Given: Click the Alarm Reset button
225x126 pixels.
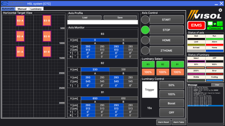Looking at the screenshot, I should [x=163, y=122].
